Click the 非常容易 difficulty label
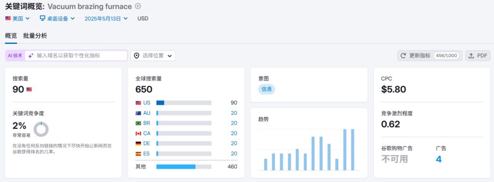The width and height of the screenshot is (494, 182). pos(21,135)
